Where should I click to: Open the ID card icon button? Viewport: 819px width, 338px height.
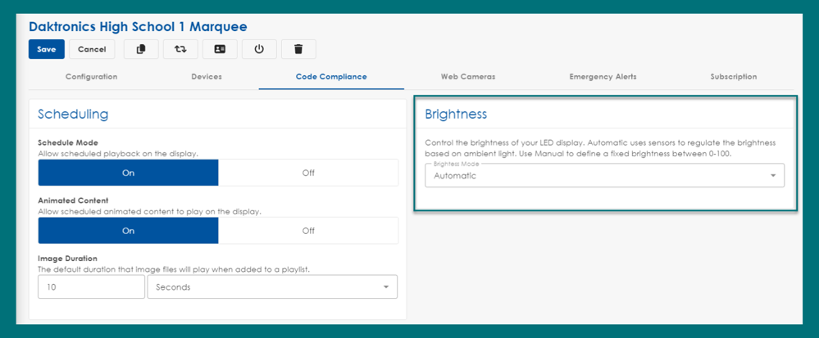click(220, 49)
